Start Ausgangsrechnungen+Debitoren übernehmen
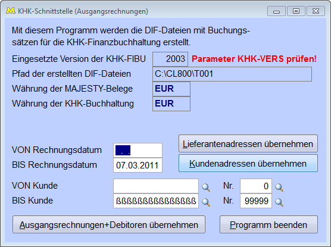 (x=109, y=224)
